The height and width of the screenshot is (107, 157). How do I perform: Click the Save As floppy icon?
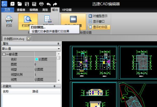tap(34, 4)
